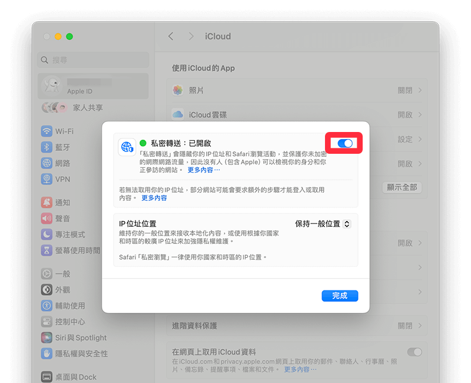471x383 pixels.
Task: Click the 顯示全部 button
Action: [x=402, y=187]
